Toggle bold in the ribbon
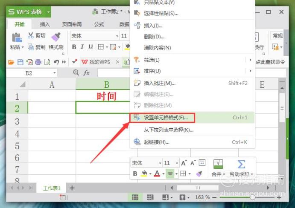The height and width of the screenshot is (208, 295). tap(74, 47)
